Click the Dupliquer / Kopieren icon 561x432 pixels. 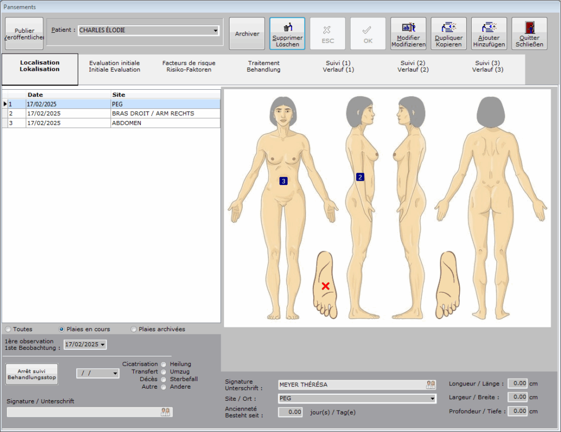[x=449, y=27]
